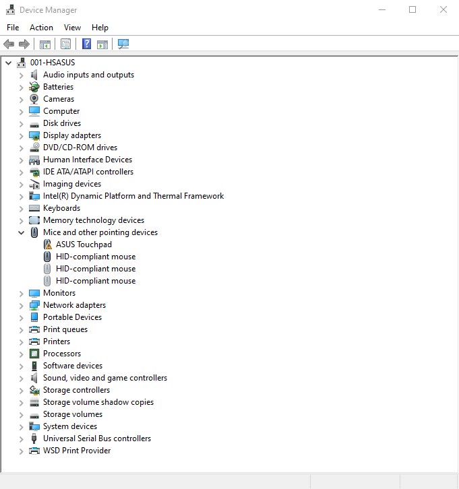Image resolution: width=459 pixels, height=489 pixels.
Task: Open the View menu
Action: tap(72, 28)
